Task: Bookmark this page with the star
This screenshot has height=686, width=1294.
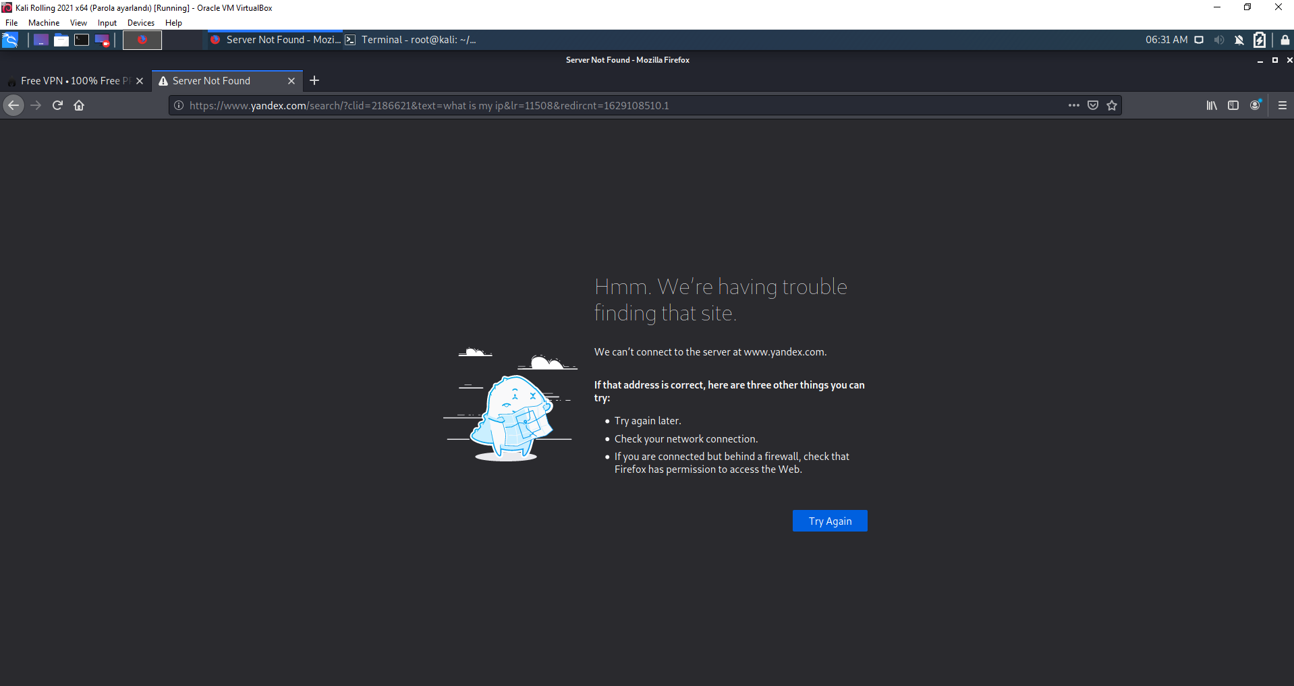Action: [1112, 105]
